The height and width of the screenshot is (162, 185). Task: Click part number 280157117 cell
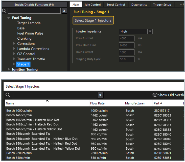[162, 111]
